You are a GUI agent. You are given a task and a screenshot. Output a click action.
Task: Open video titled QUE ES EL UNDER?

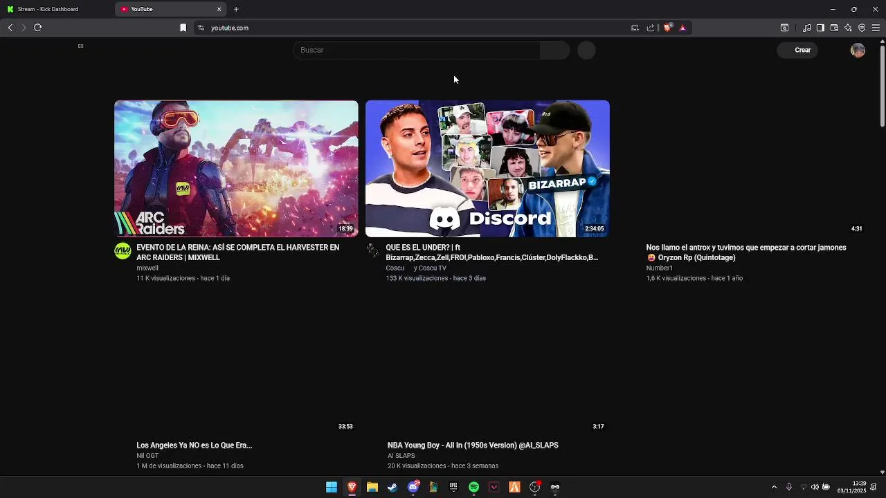click(x=491, y=252)
